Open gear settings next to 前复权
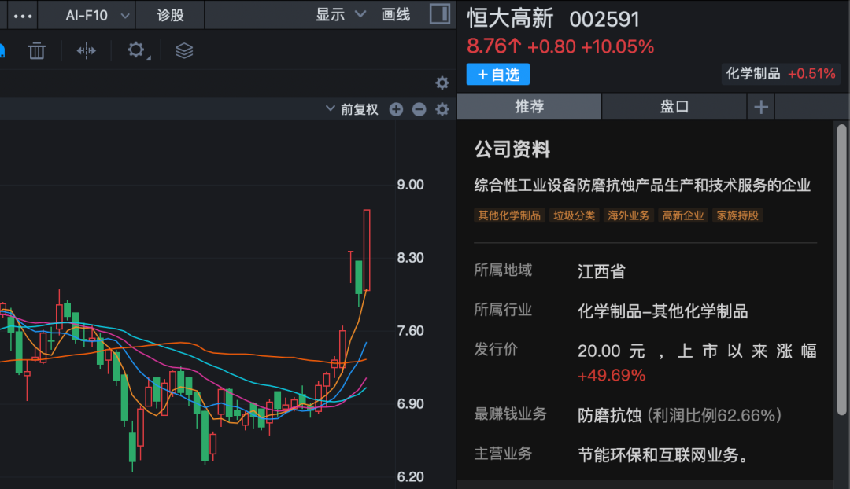This screenshot has height=489, width=850. [x=442, y=109]
